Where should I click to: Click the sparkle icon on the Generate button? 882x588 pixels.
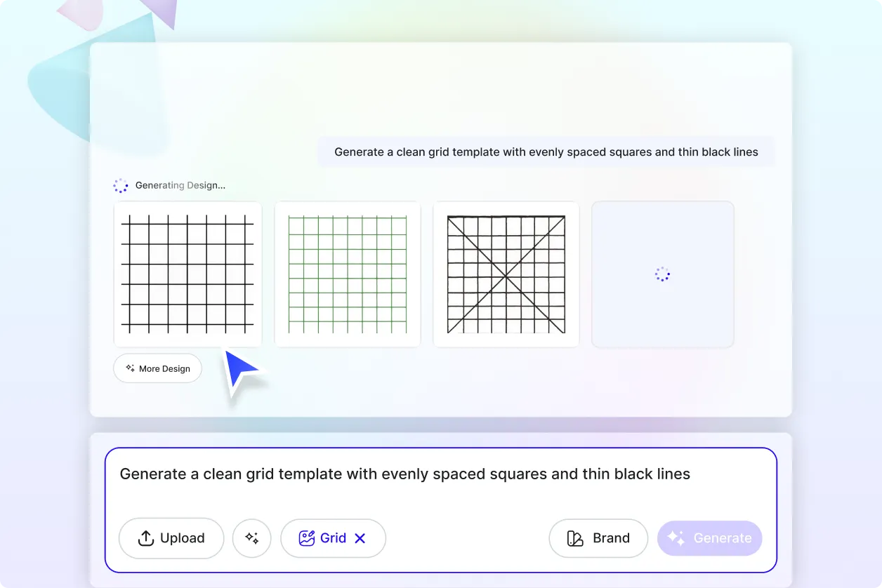click(x=676, y=538)
